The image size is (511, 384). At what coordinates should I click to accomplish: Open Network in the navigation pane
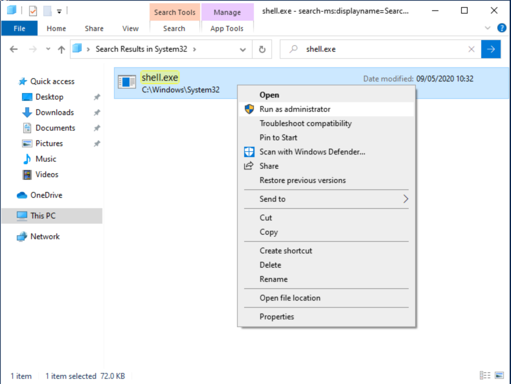[45, 237]
